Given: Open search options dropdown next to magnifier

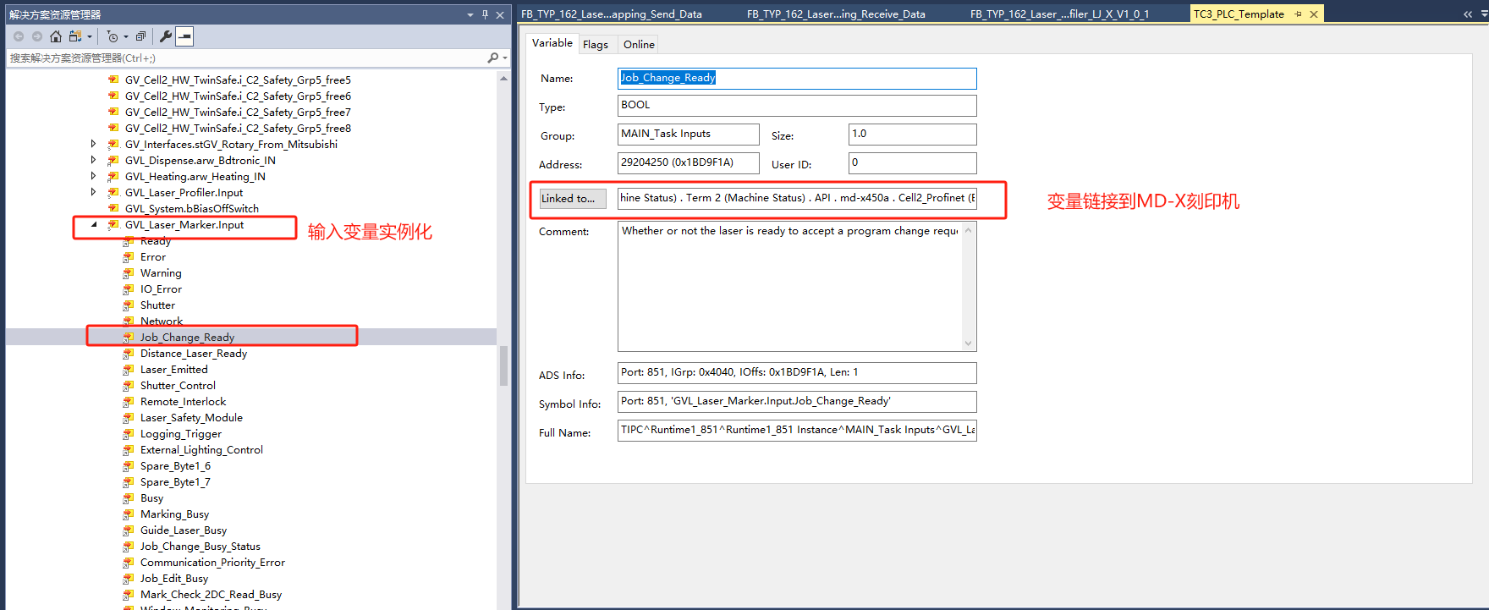Looking at the screenshot, I should click(x=505, y=58).
